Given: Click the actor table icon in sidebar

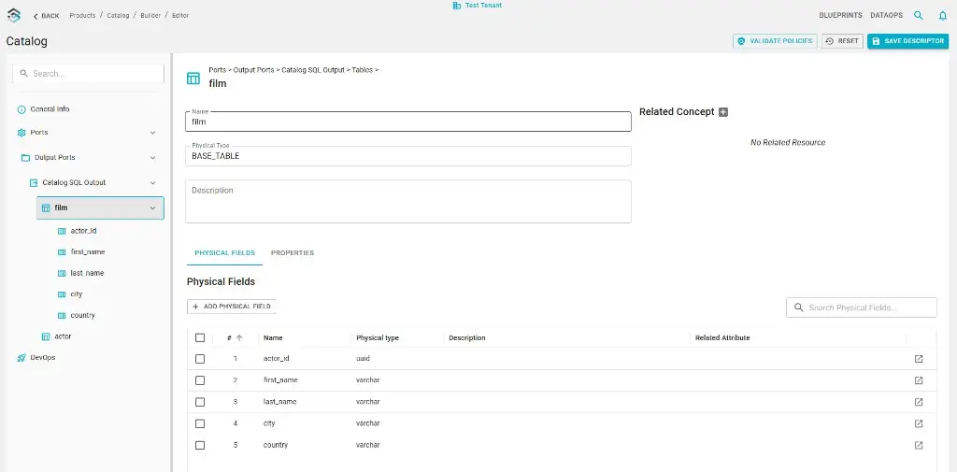Looking at the screenshot, I should click(x=46, y=336).
